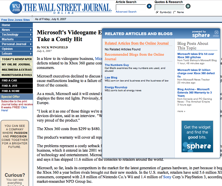Screen dimensions: 222x186
Task: Click the Sony link in the article
Action: [167, 177]
